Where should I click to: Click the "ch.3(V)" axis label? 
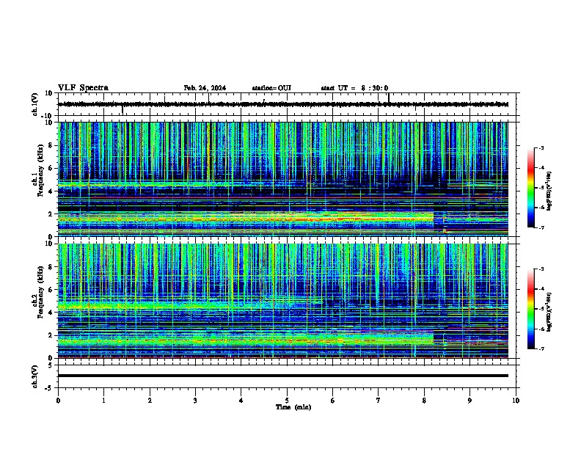point(35,376)
